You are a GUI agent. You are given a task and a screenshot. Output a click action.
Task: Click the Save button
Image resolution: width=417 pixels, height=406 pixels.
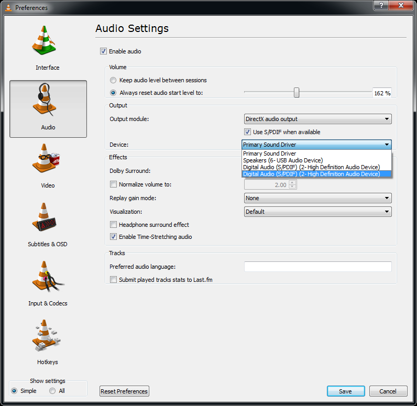pyautogui.click(x=346, y=391)
